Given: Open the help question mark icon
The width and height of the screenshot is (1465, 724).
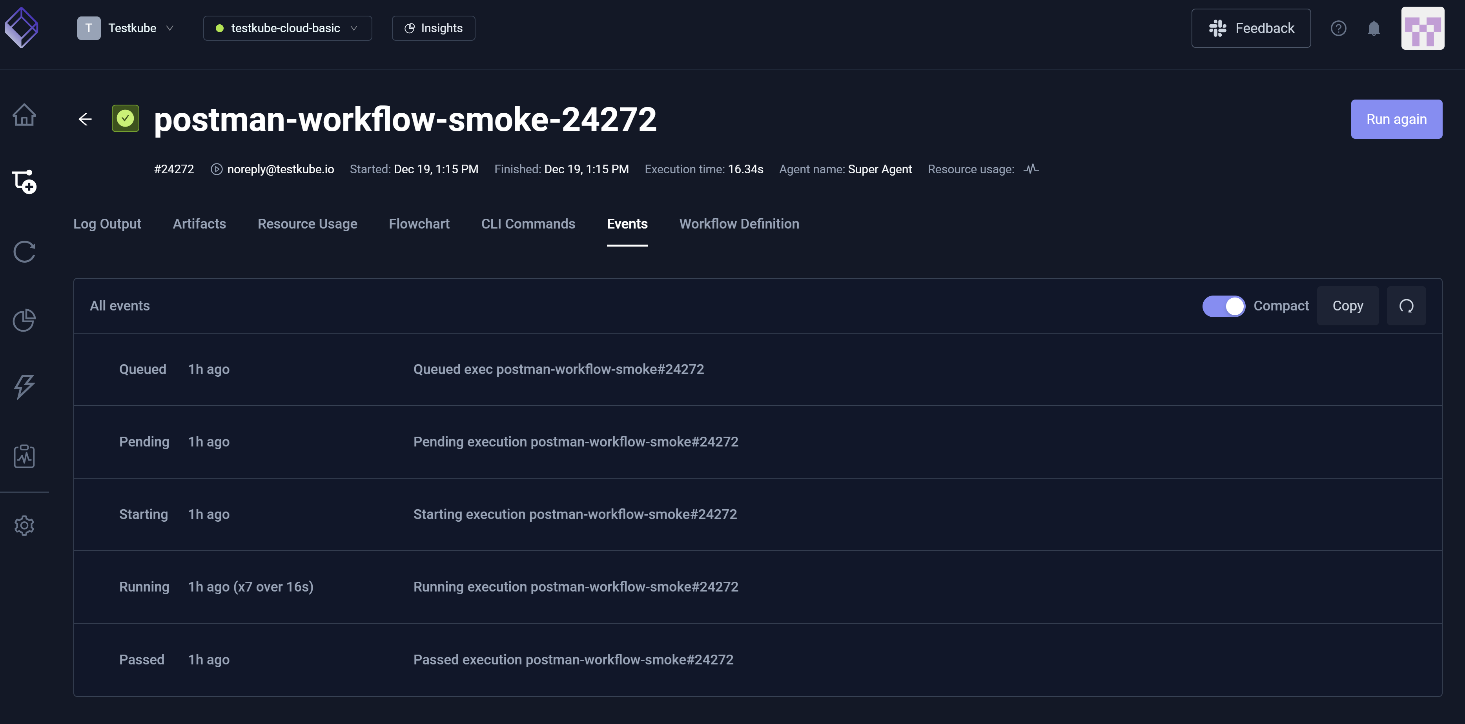Looking at the screenshot, I should pos(1338,28).
